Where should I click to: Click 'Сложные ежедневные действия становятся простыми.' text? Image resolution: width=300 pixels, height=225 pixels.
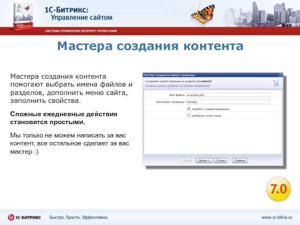(x=64, y=118)
